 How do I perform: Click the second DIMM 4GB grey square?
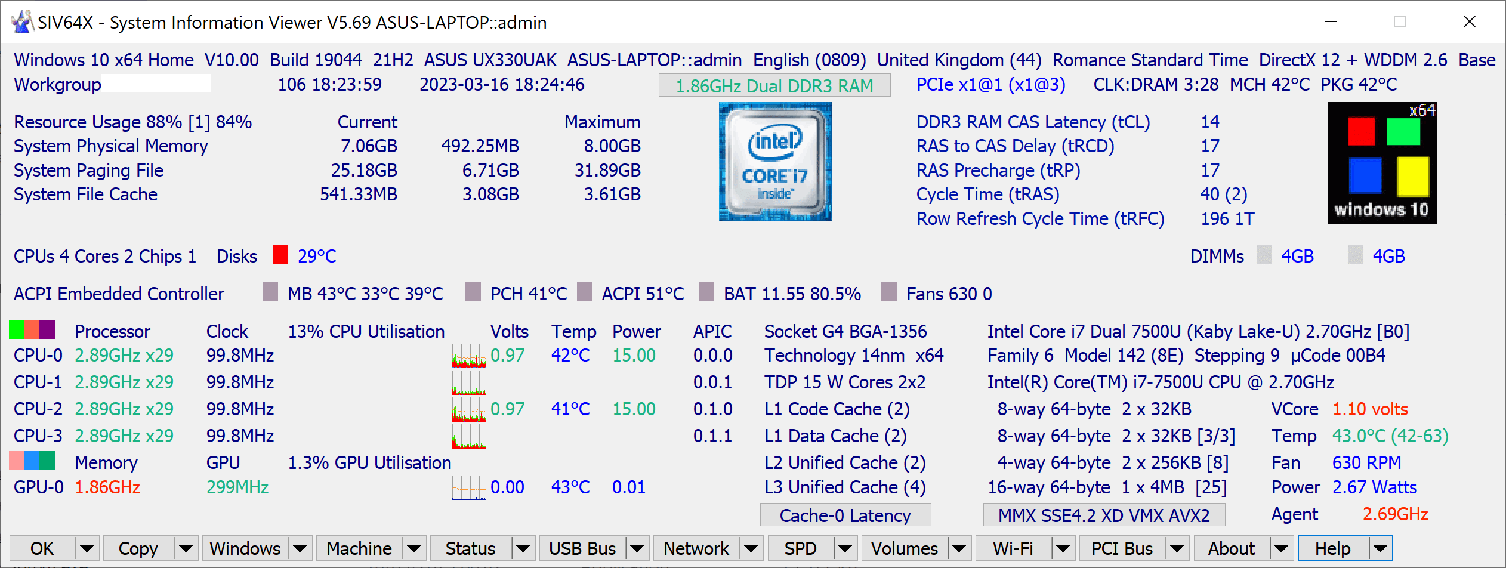pos(1356,254)
